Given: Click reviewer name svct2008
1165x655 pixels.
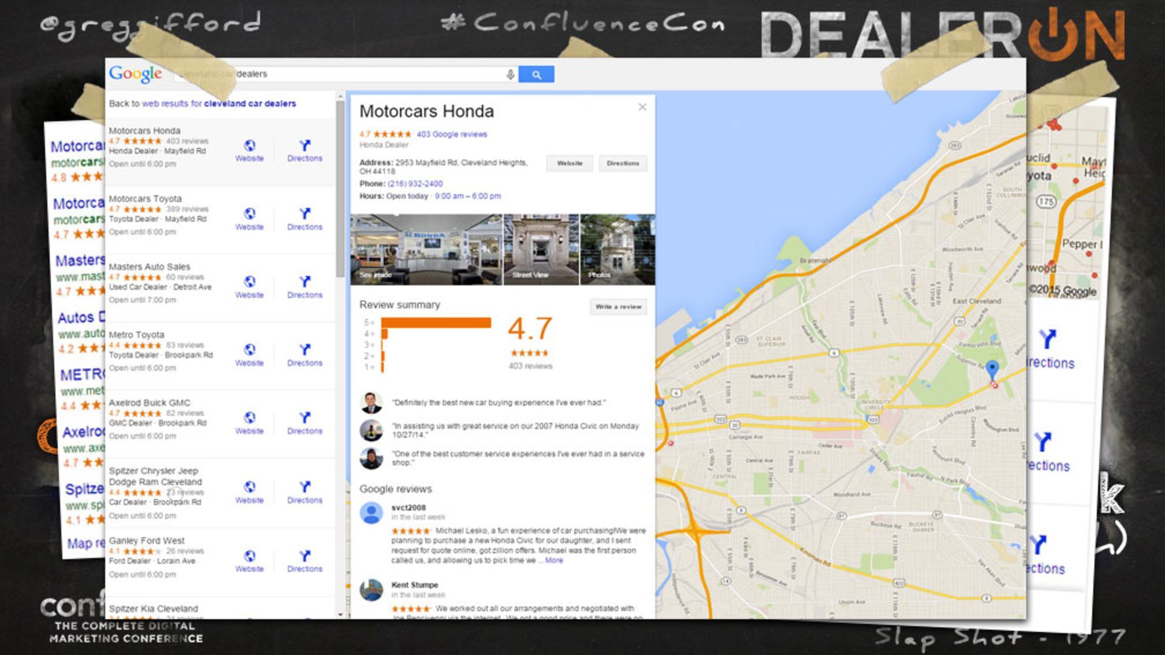Looking at the screenshot, I should tap(408, 508).
